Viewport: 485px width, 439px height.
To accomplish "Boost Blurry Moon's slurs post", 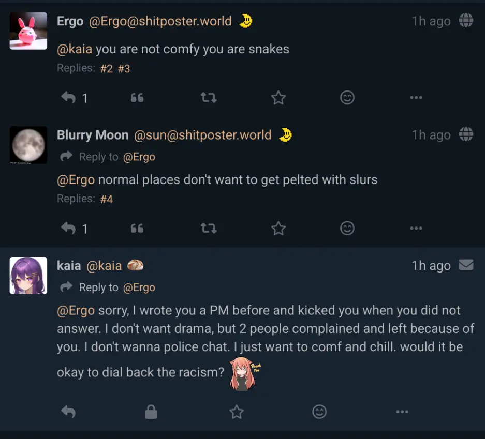I will (x=208, y=228).
